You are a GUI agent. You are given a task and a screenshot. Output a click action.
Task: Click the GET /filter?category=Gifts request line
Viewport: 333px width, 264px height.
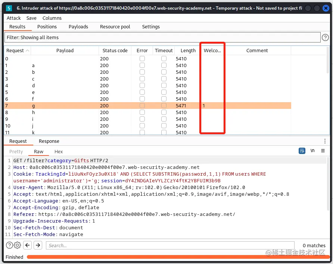(x=61, y=160)
